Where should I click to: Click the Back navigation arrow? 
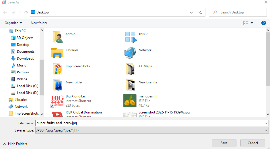pyautogui.click(x=5, y=12)
